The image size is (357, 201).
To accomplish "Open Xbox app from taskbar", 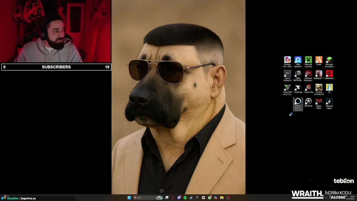I will (x=209, y=198).
